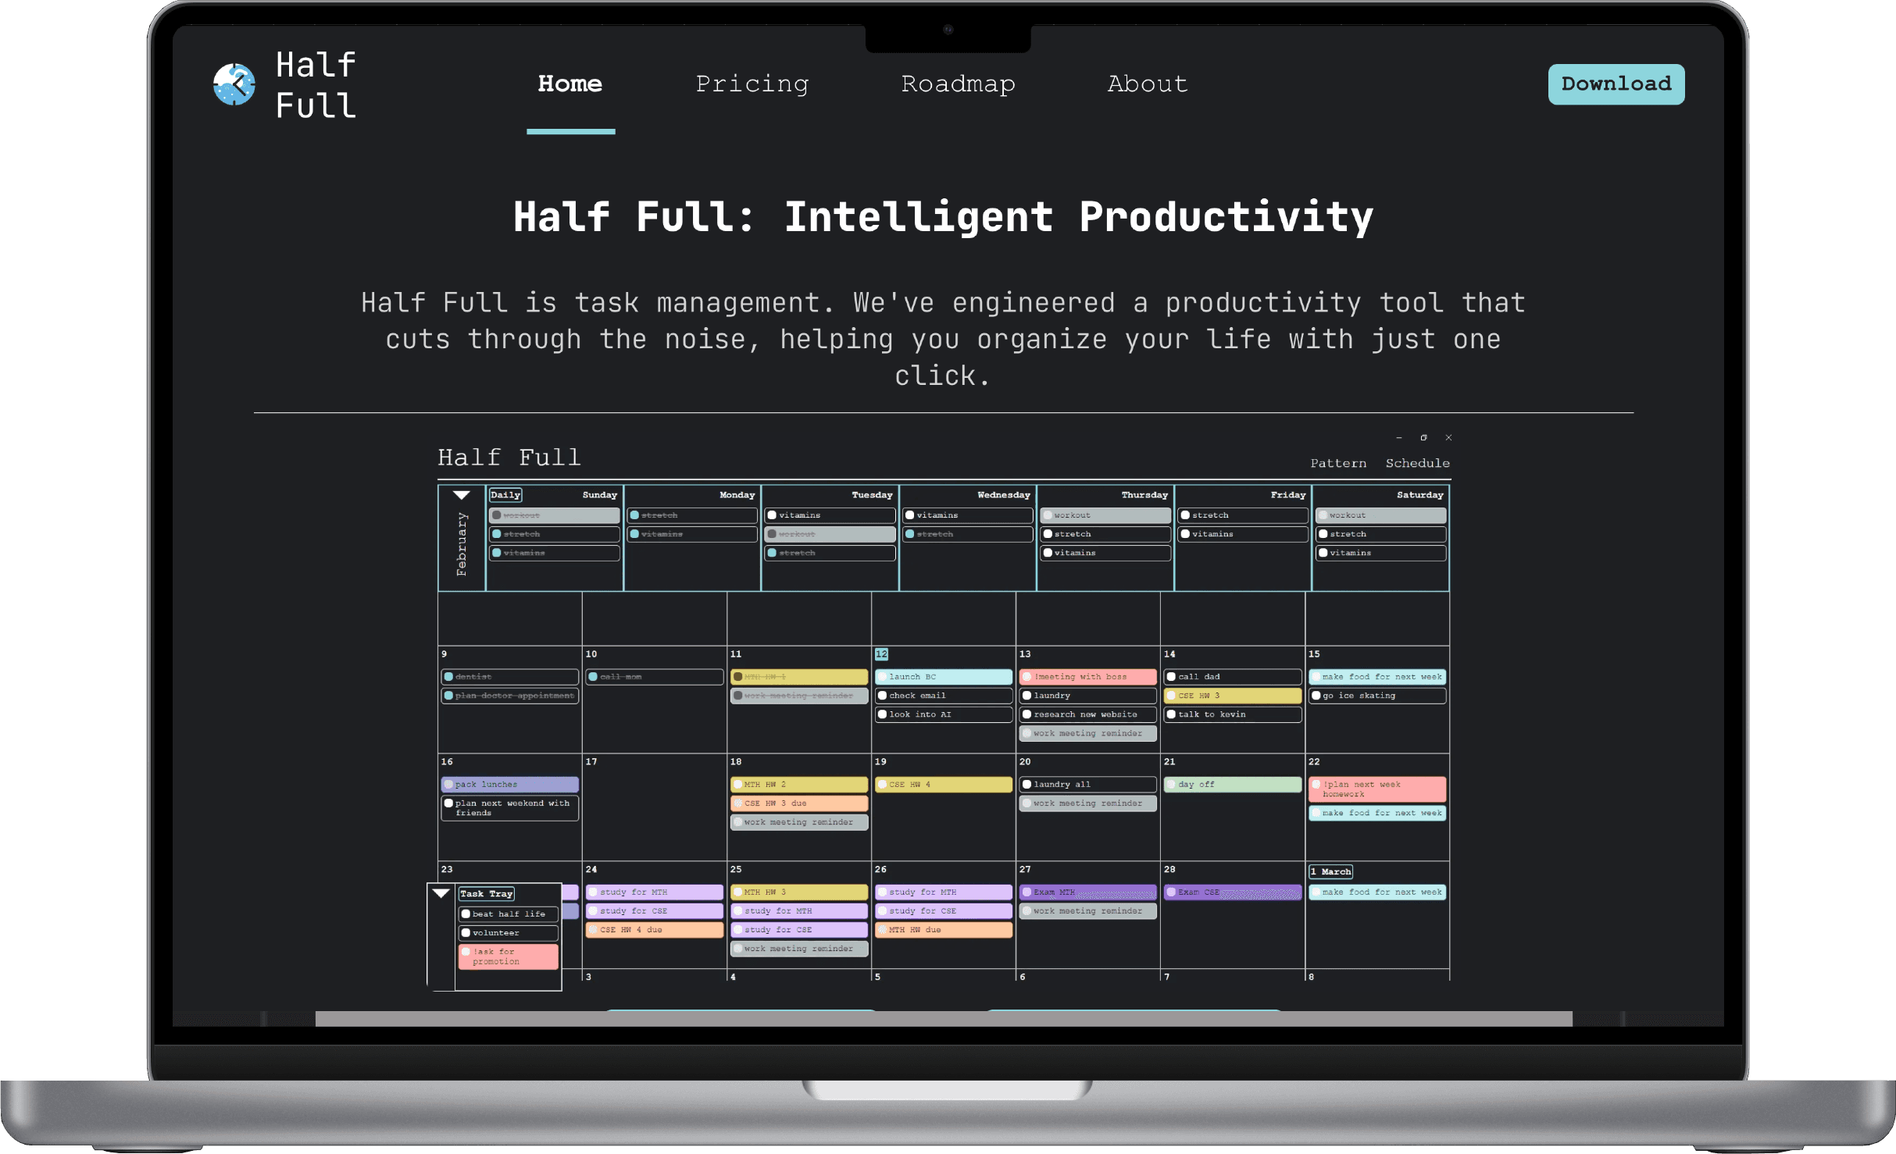This screenshot has width=1896, height=1154.
Task: Open the Pricing page
Action: click(752, 84)
